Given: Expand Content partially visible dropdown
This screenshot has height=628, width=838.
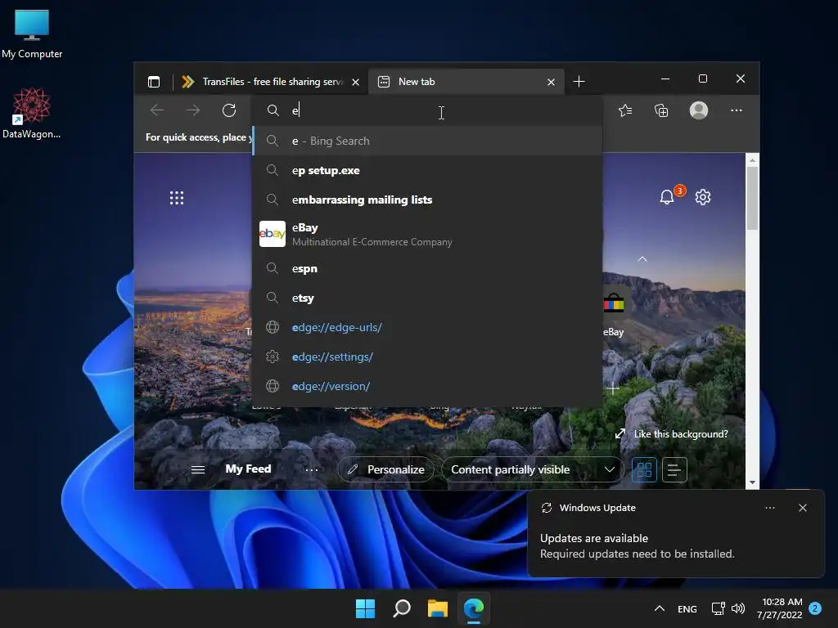Looking at the screenshot, I should pyautogui.click(x=532, y=470).
